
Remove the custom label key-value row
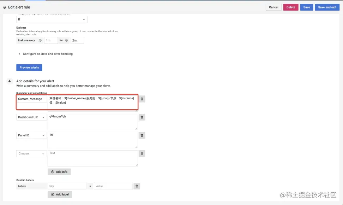pyautogui.click(x=137, y=186)
